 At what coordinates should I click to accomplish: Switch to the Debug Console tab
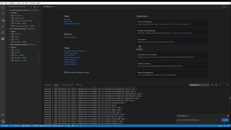point(67,85)
